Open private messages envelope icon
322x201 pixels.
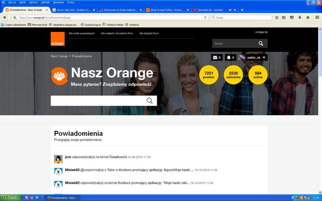coord(215,58)
